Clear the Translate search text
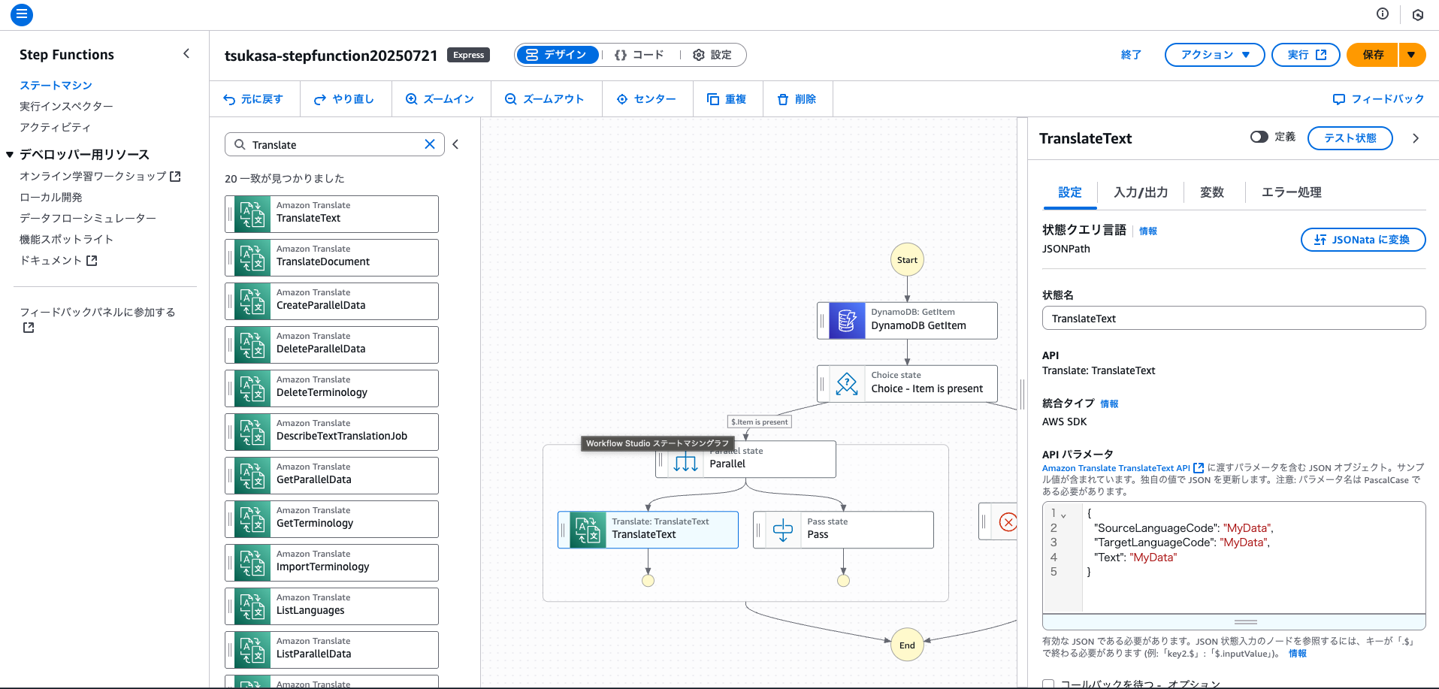Viewport: 1439px width, 689px height. pyautogui.click(x=430, y=144)
